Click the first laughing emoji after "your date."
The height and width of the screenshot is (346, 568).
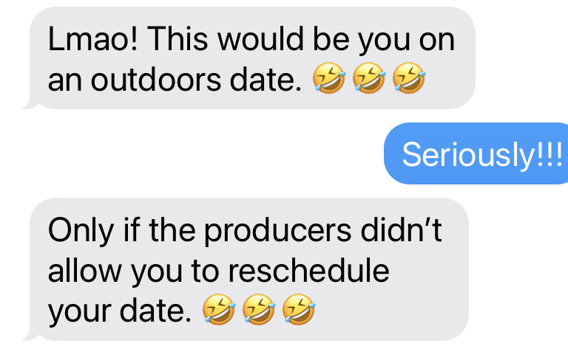coord(217,311)
